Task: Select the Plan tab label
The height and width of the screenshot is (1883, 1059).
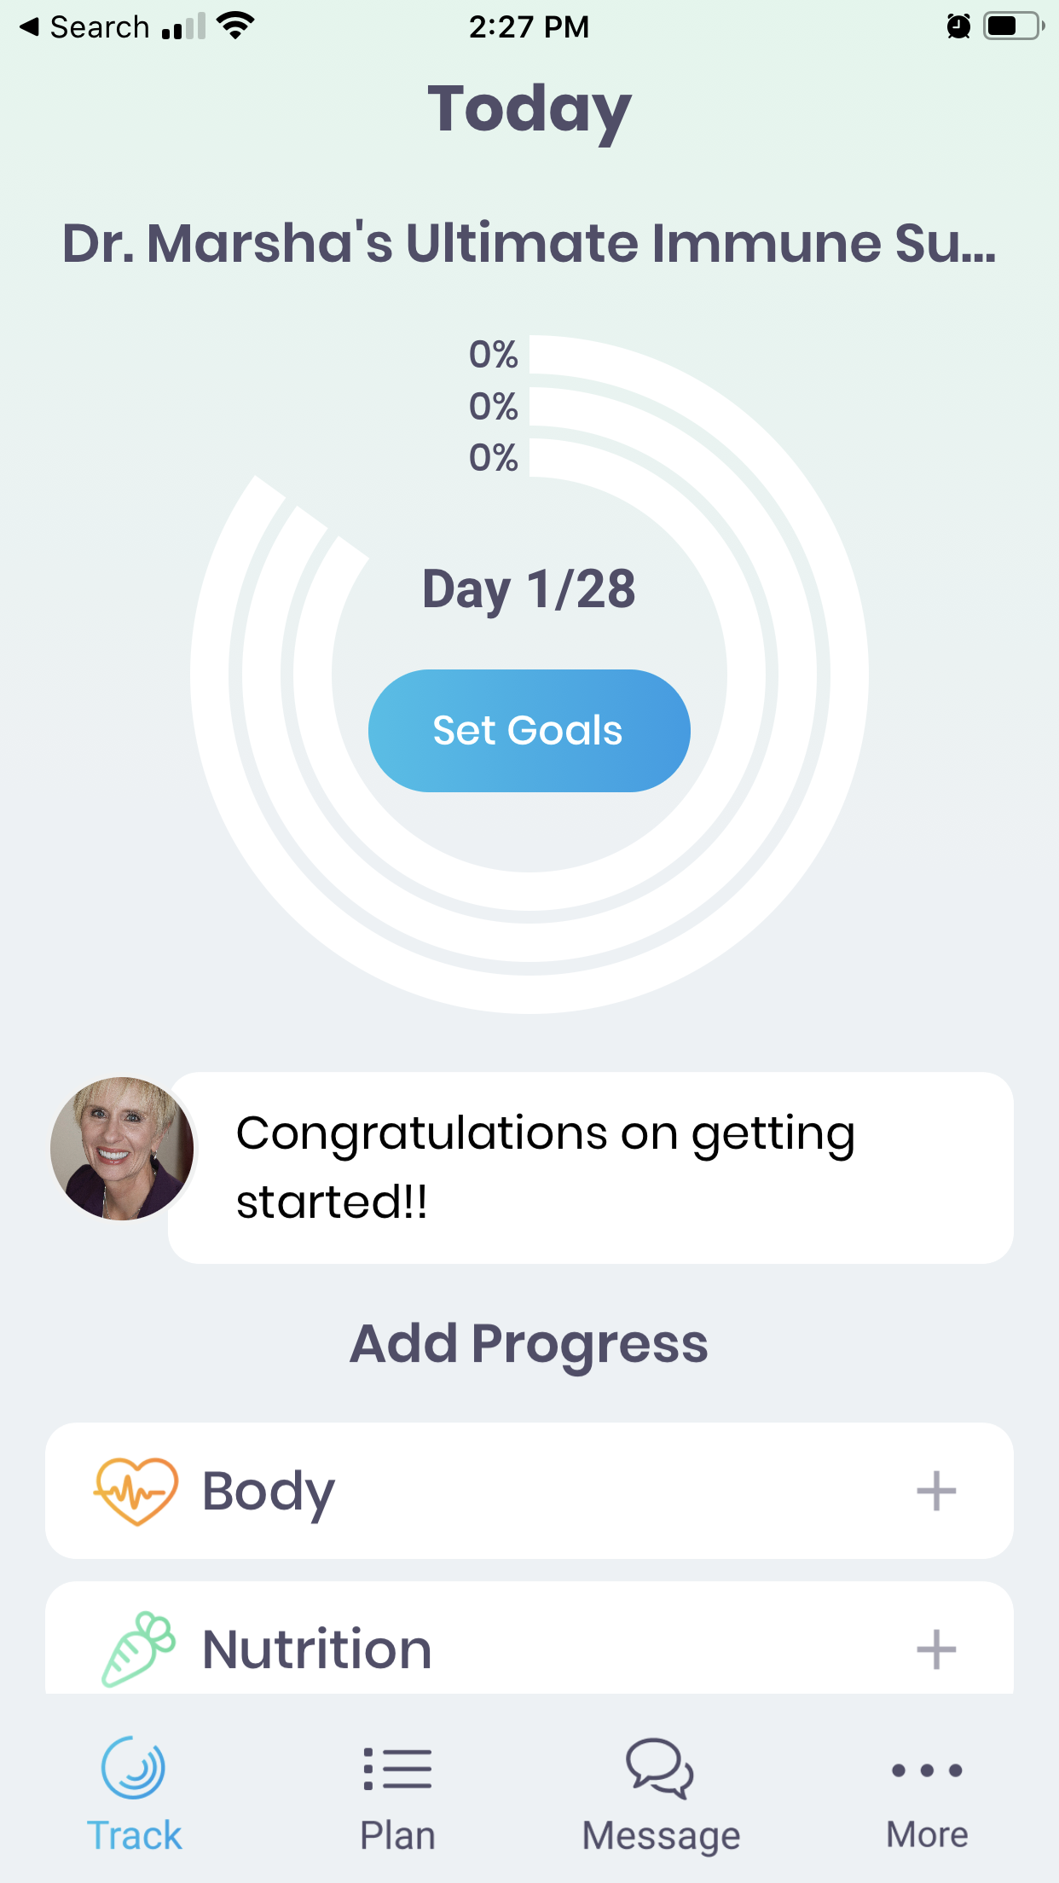Action: 397,1835
